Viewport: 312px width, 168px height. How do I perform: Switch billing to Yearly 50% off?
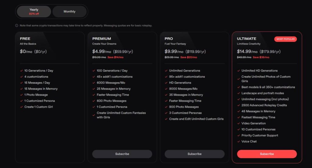34,12
